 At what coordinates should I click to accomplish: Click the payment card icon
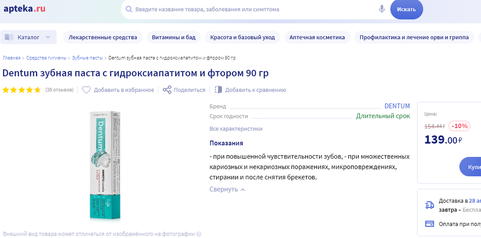[x=430, y=223]
